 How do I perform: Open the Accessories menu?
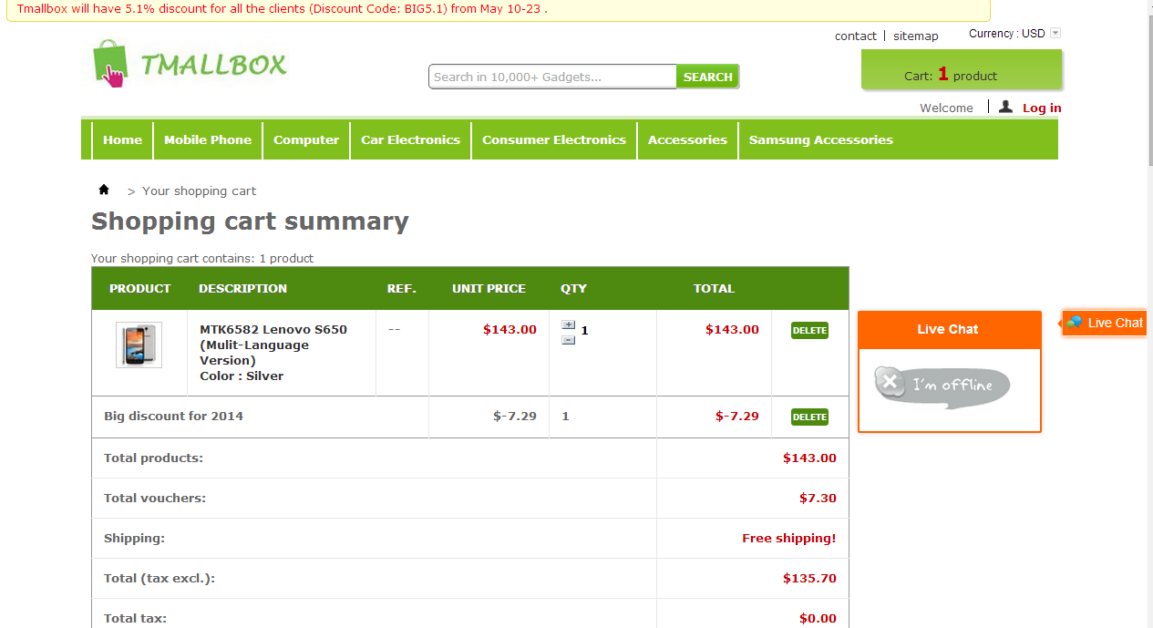(687, 139)
